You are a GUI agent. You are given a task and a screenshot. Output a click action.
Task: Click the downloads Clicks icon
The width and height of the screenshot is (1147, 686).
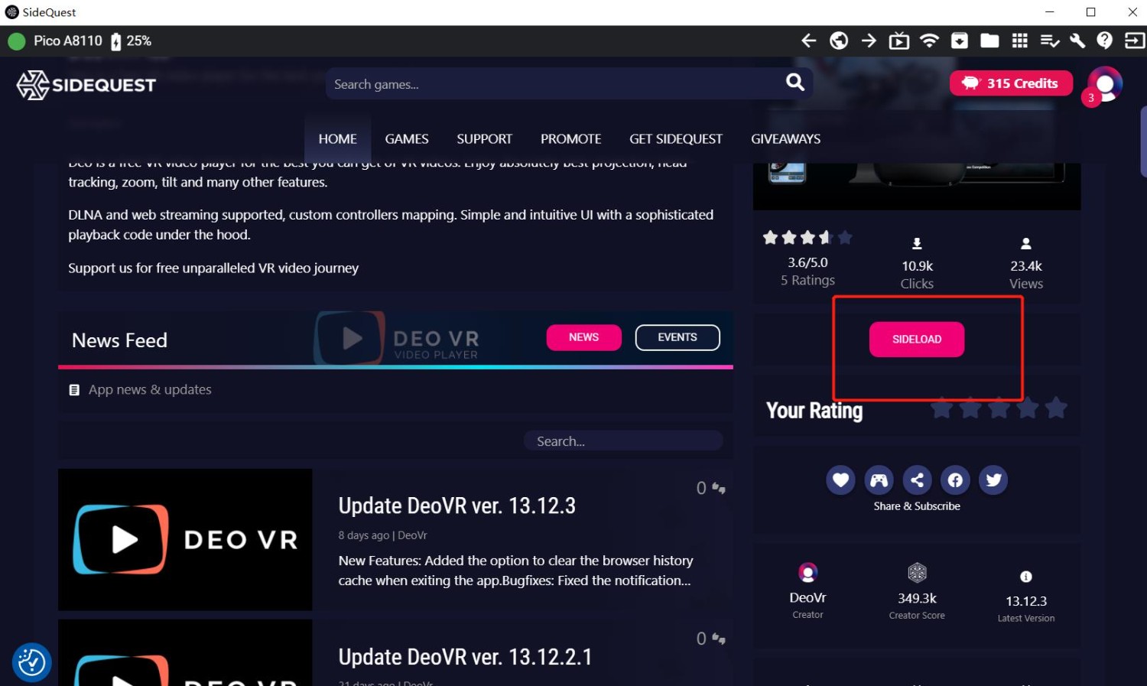click(917, 244)
